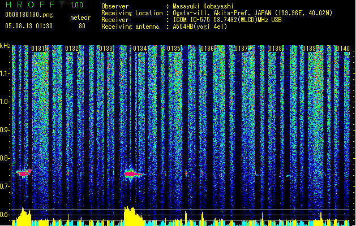Click the 0135 time marker
The width and height of the screenshot is (356, 226).
pyautogui.click(x=174, y=49)
